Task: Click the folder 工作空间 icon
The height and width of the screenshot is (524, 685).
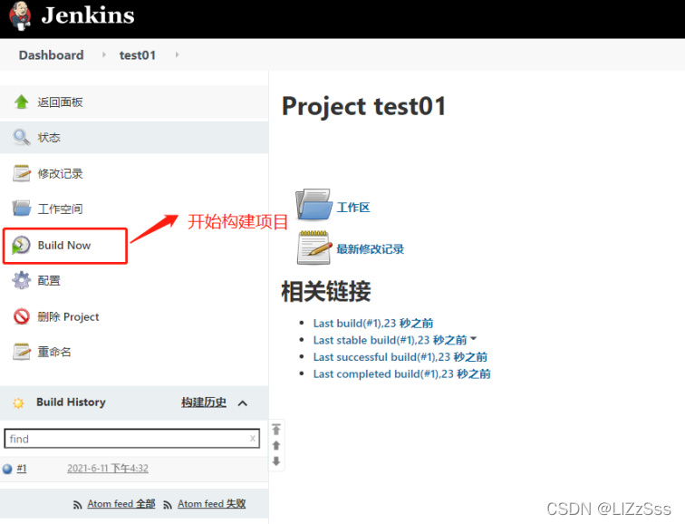Action: pos(22,209)
